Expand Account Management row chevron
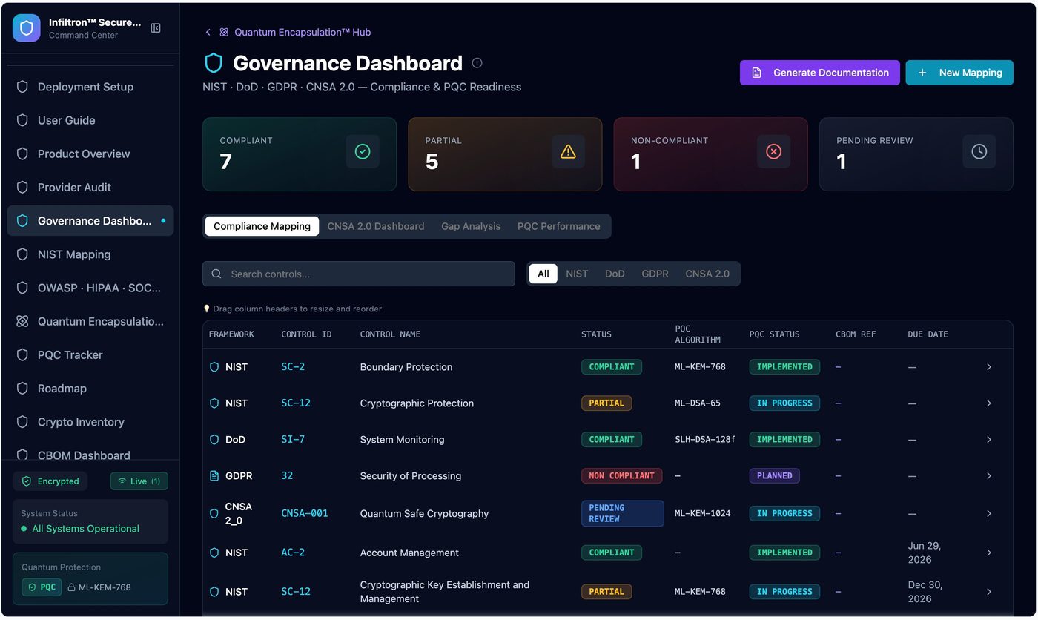The image size is (1038, 620). pyautogui.click(x=989, y=553)
